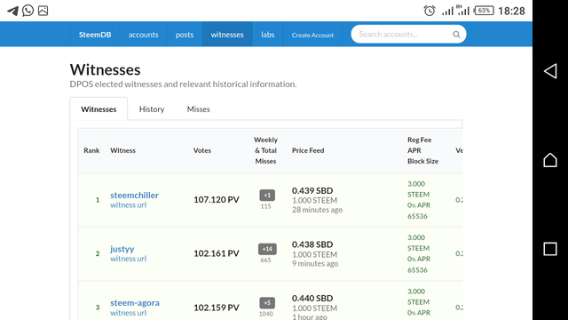Switch to the History tab

[152, 109]
